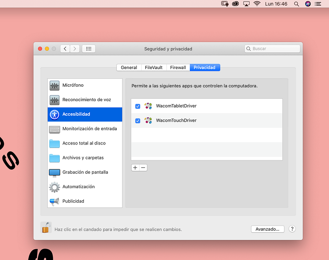This screenshot has height=260, width=329.
Task: Open Spotlight search in menu bar
Action: [297, 4]
